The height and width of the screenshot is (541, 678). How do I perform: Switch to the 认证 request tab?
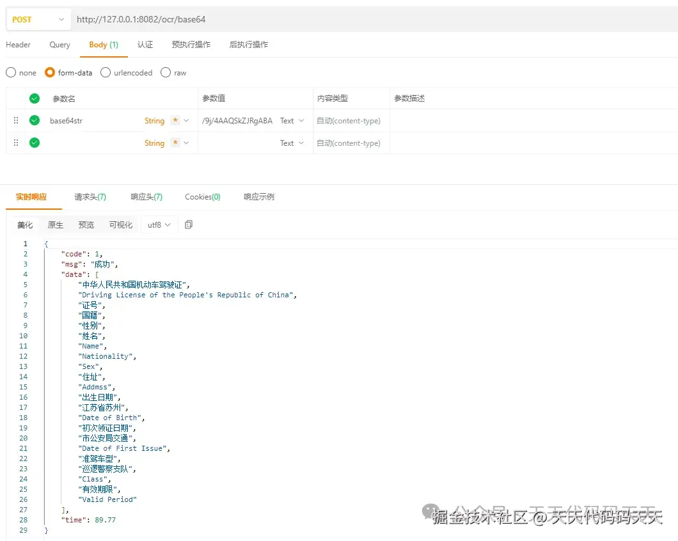click(x=145, y=45)
